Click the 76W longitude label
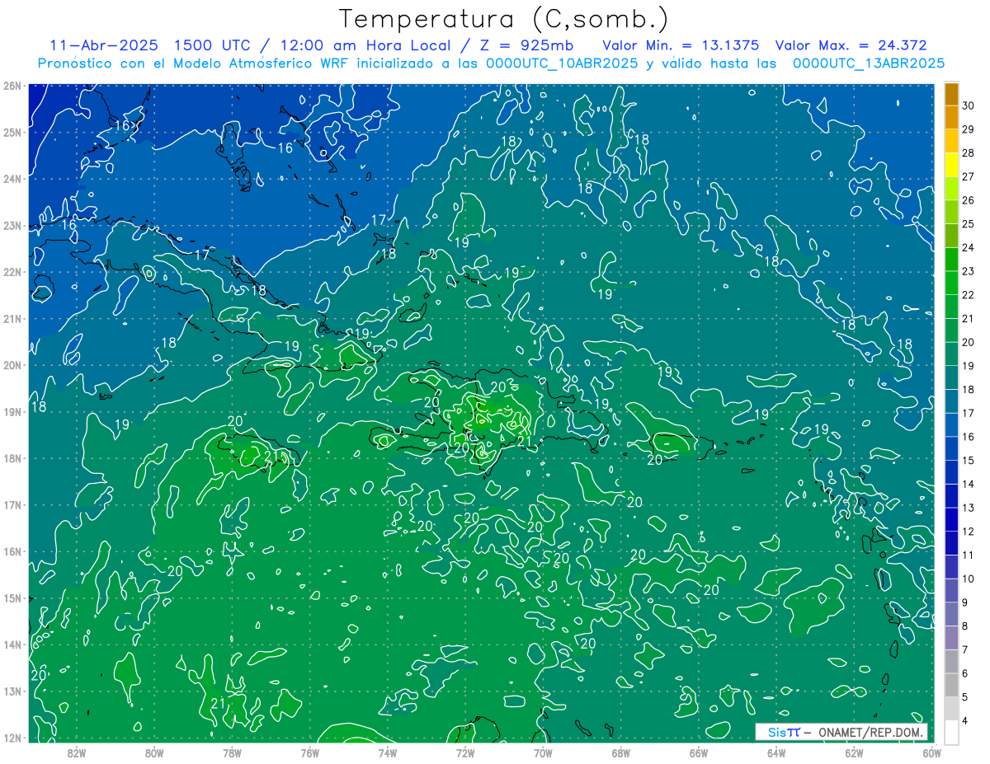Viewport: 990px width, 764px height. click(x=309, y=752)
